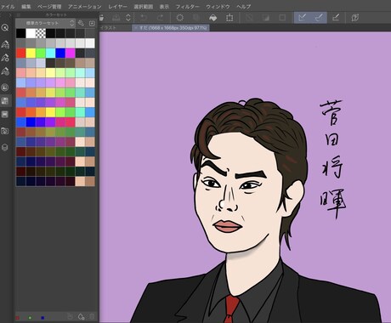The height and width of the screenshot is (323, 391).
Task: Click the Redo arrow in the command bar
Action: click(x=161, y=18)
